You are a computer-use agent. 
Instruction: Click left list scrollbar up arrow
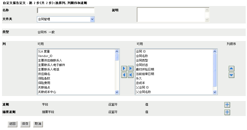[x=117, y=51]
